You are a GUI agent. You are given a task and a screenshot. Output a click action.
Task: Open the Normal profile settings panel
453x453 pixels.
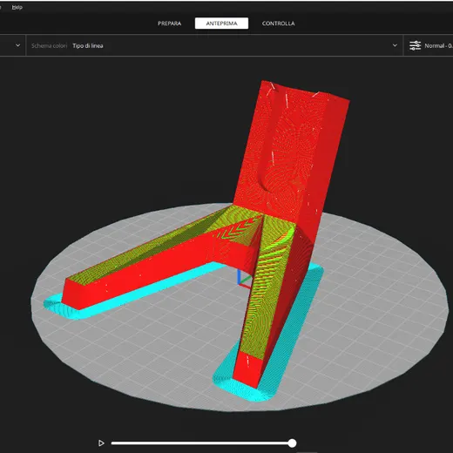[x=438, y=45]
